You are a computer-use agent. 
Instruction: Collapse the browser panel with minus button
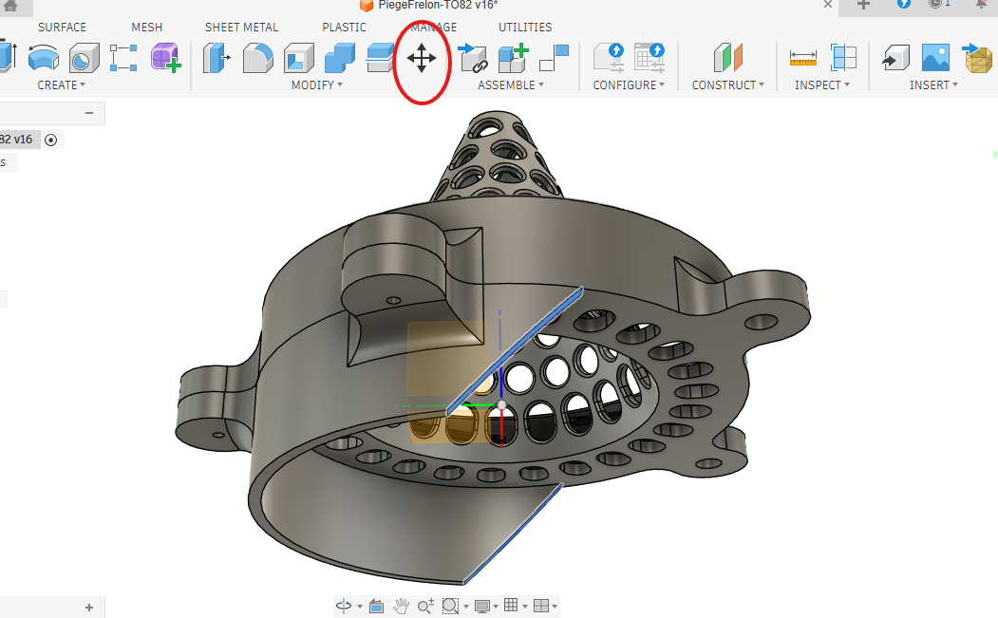tap(89, 113)
